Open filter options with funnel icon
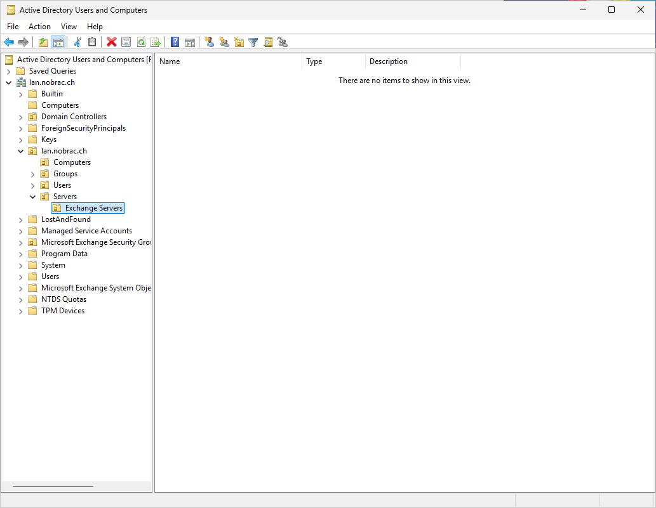Image resolution: width=656 pixels, height=508 pixels. coord(253,42)
